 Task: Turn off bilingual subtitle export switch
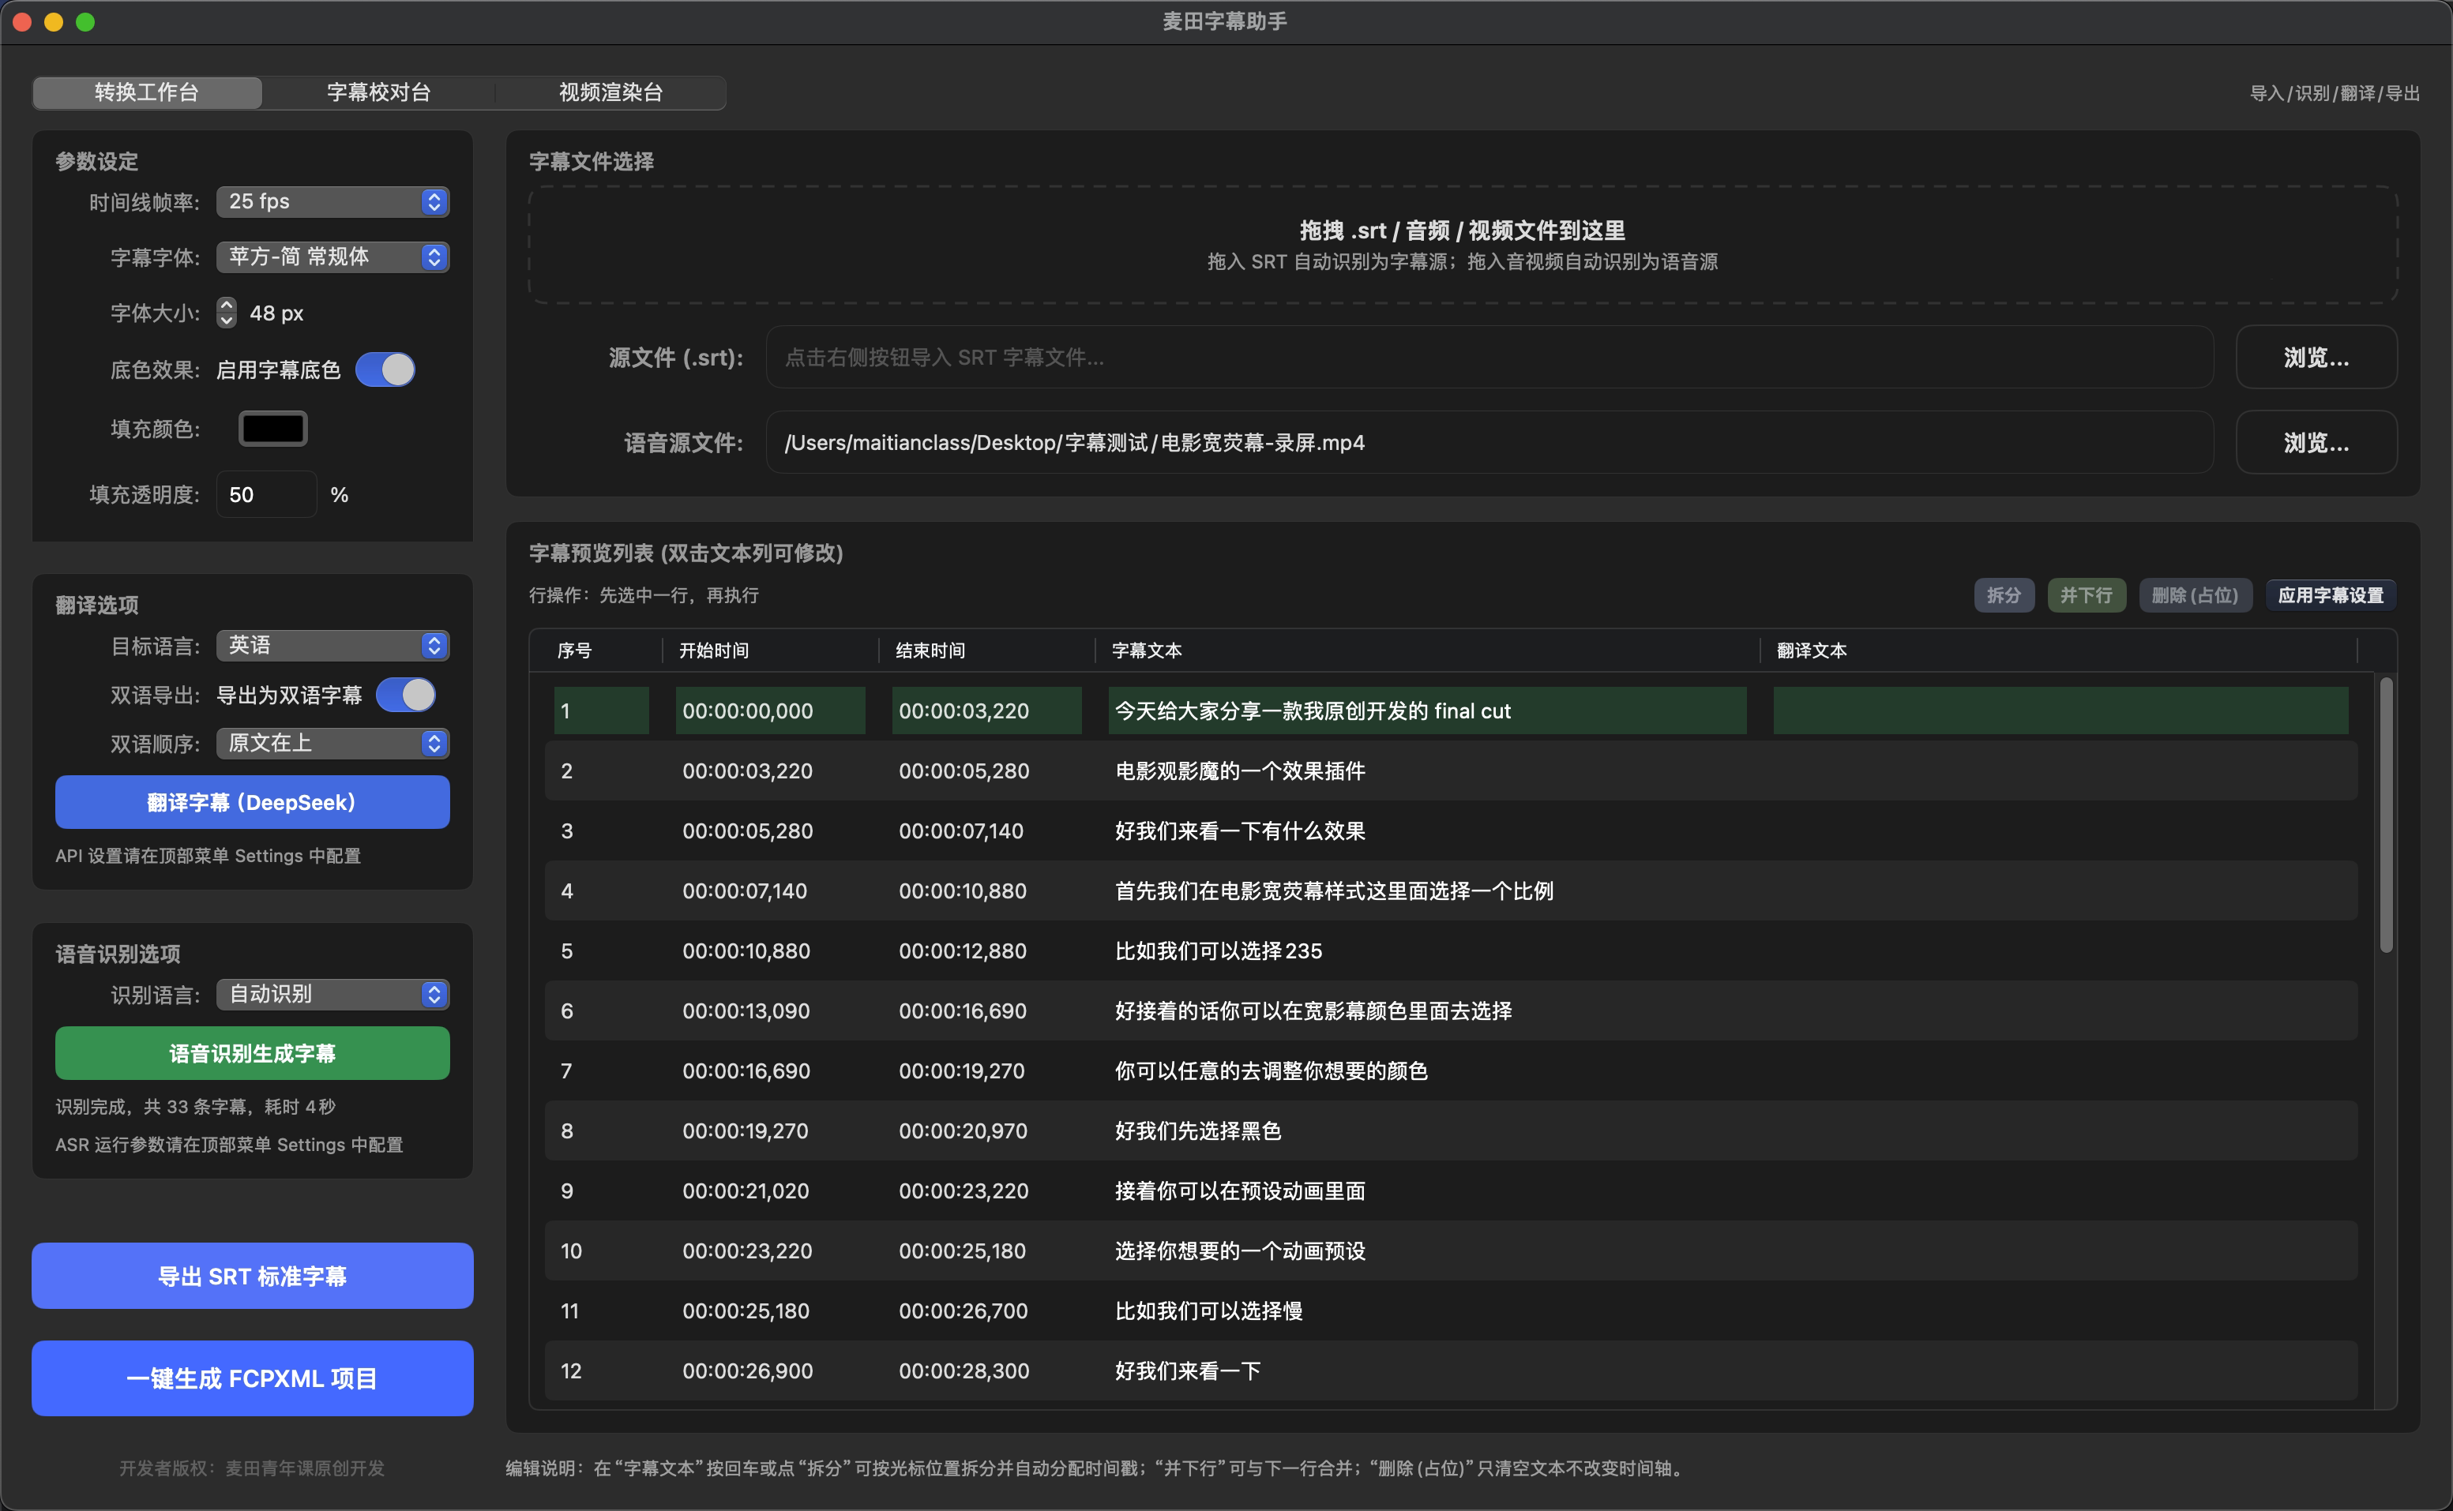pyautogui.click(x=406, y=695)
